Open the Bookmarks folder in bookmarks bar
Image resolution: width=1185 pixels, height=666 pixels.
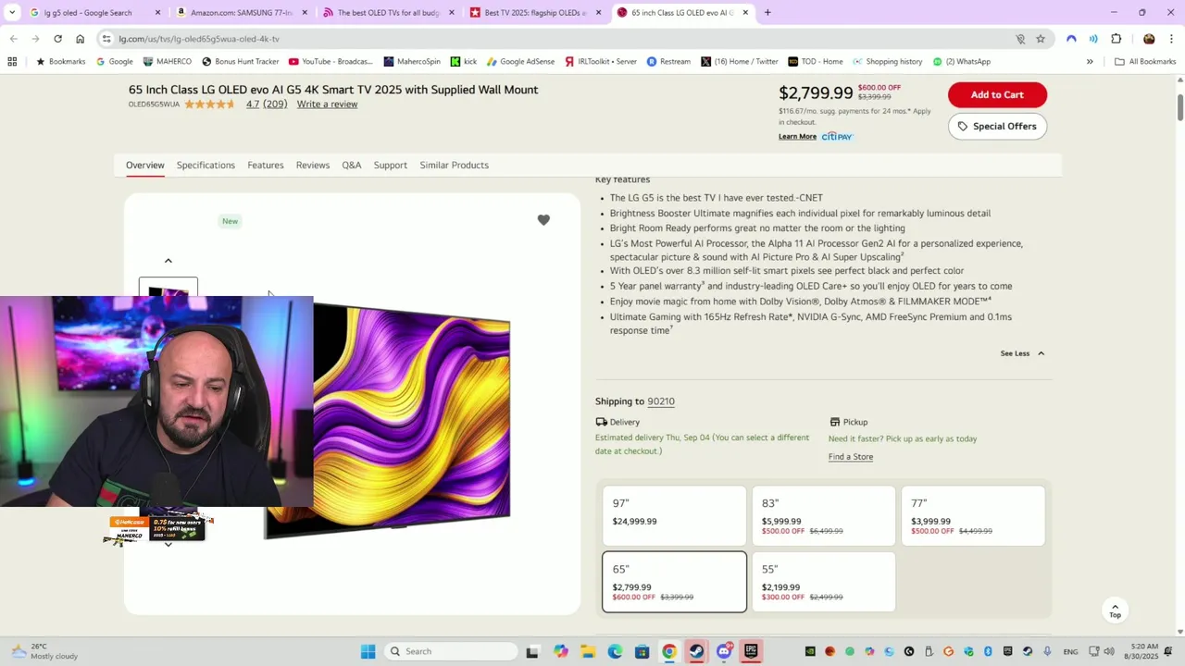[60, 61]
